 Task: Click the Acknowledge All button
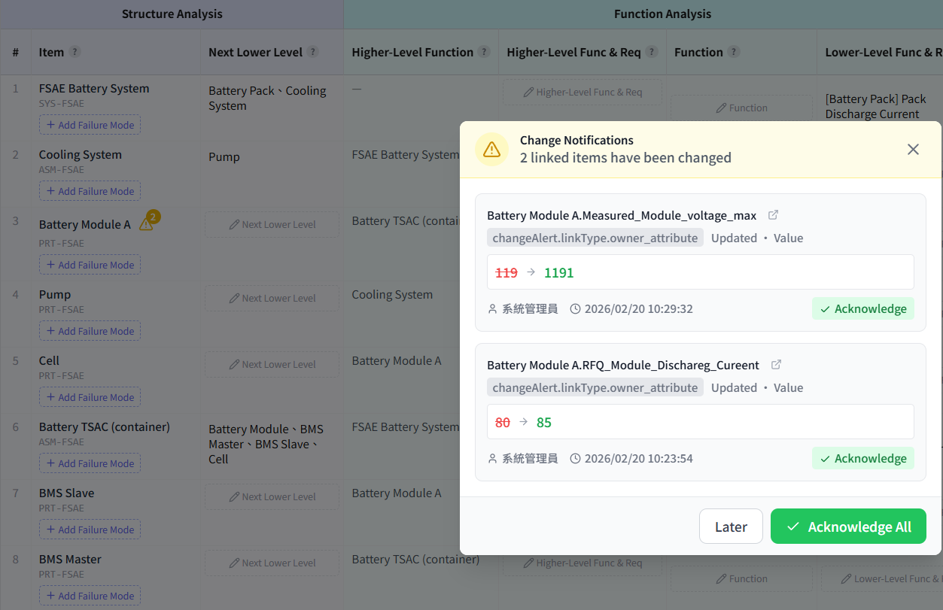(848, 527)
